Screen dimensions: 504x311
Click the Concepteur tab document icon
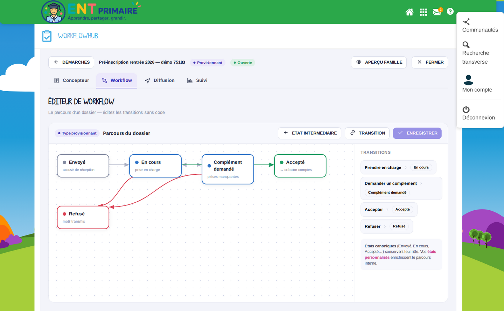tap(57, 80)
